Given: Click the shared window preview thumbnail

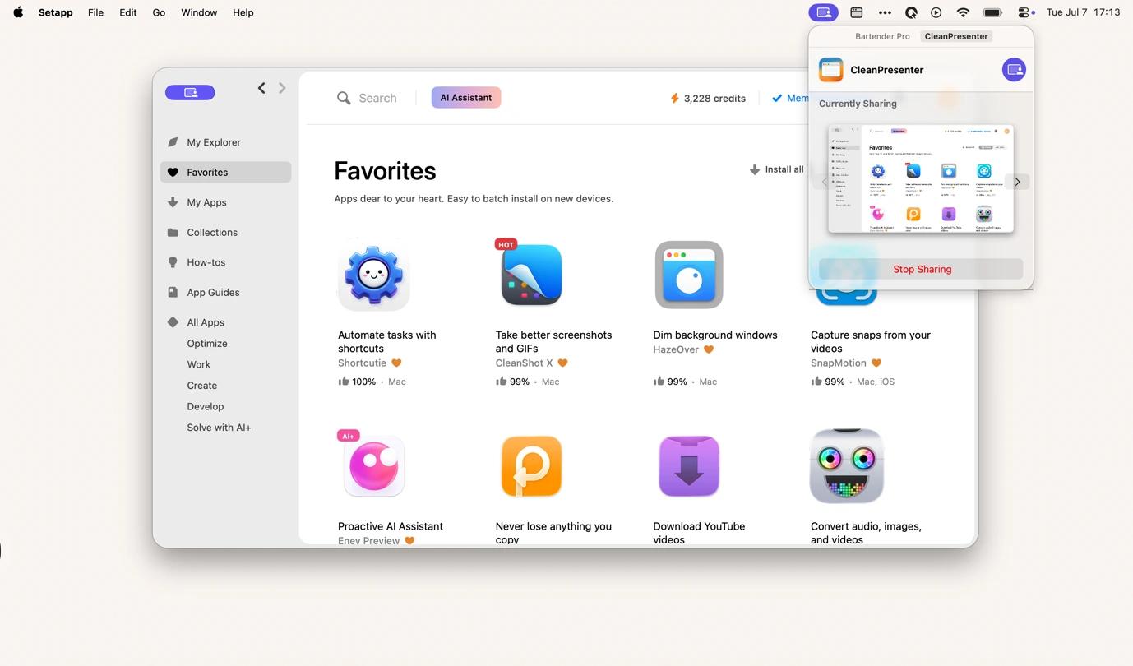Looking at the screenshot, I should pyautogui.click(x=921, y=179).
